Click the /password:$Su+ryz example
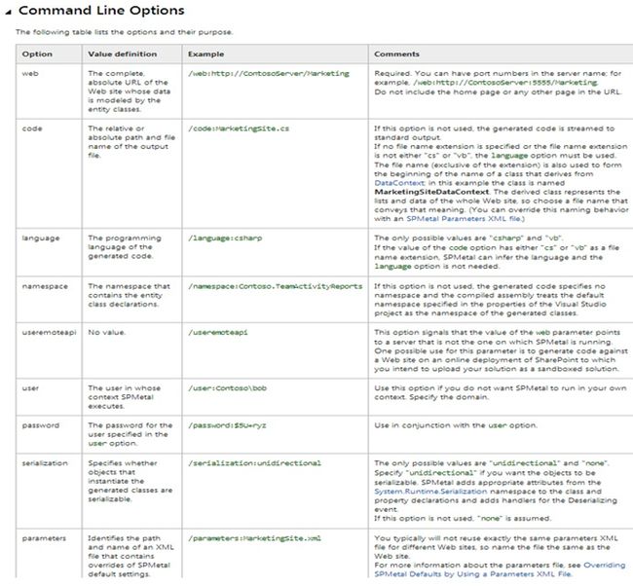This screenshot has width=633, height=586. pyautogui.click(x=228, y=424)
